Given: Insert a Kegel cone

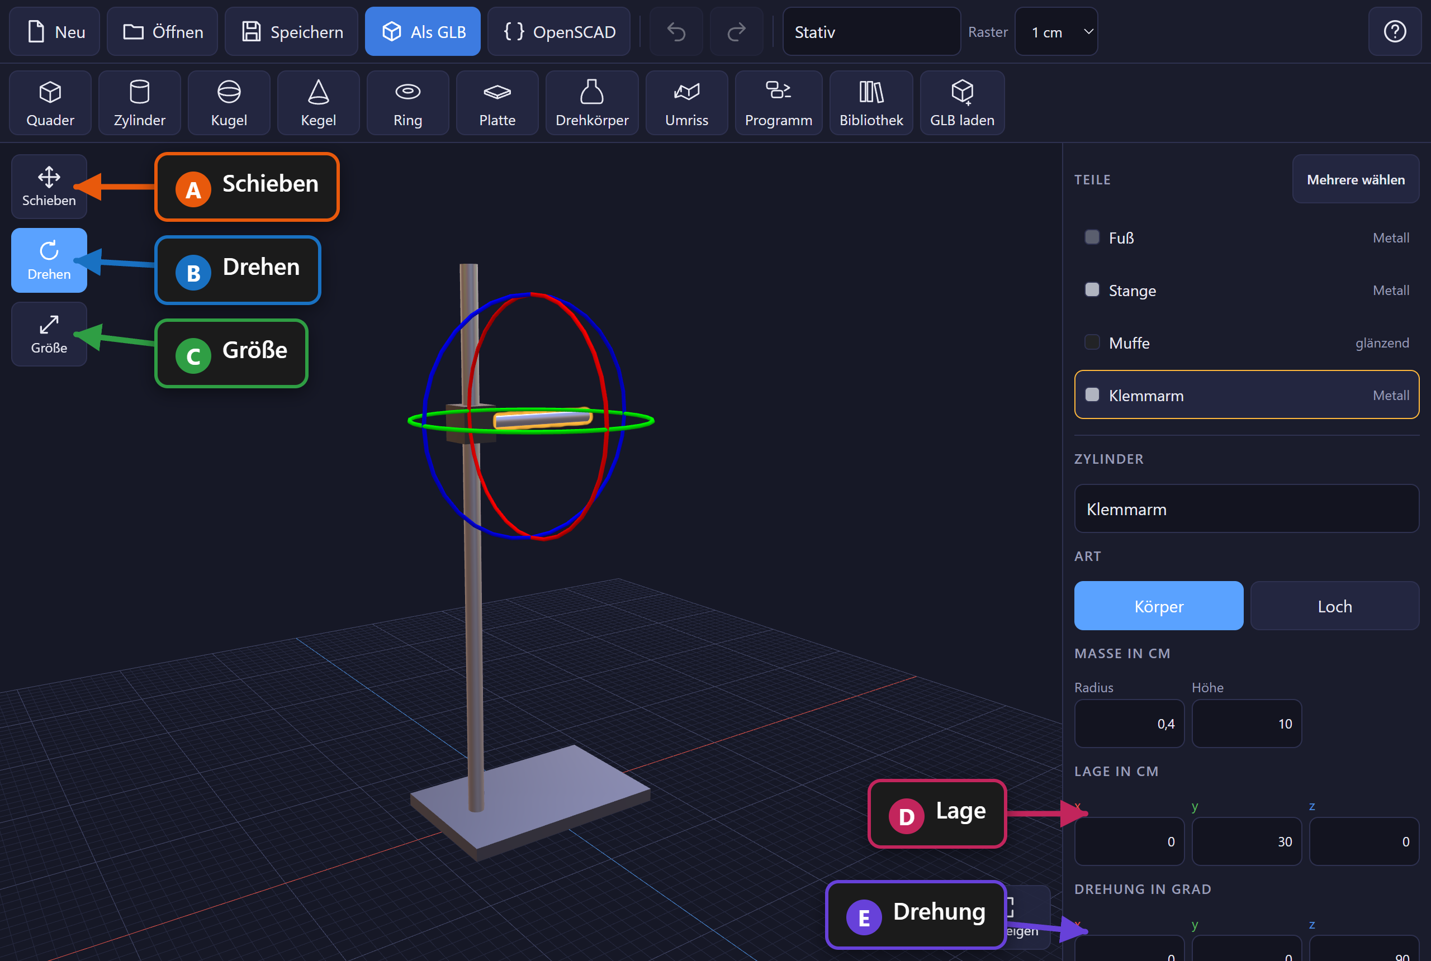Looking at the screenshot, I should (x=318, y=102).
